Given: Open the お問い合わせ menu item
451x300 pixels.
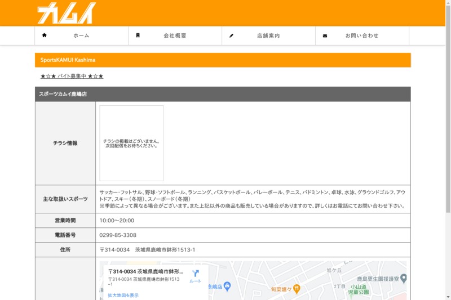Looking at the screenshot, I should coord(362,35).
